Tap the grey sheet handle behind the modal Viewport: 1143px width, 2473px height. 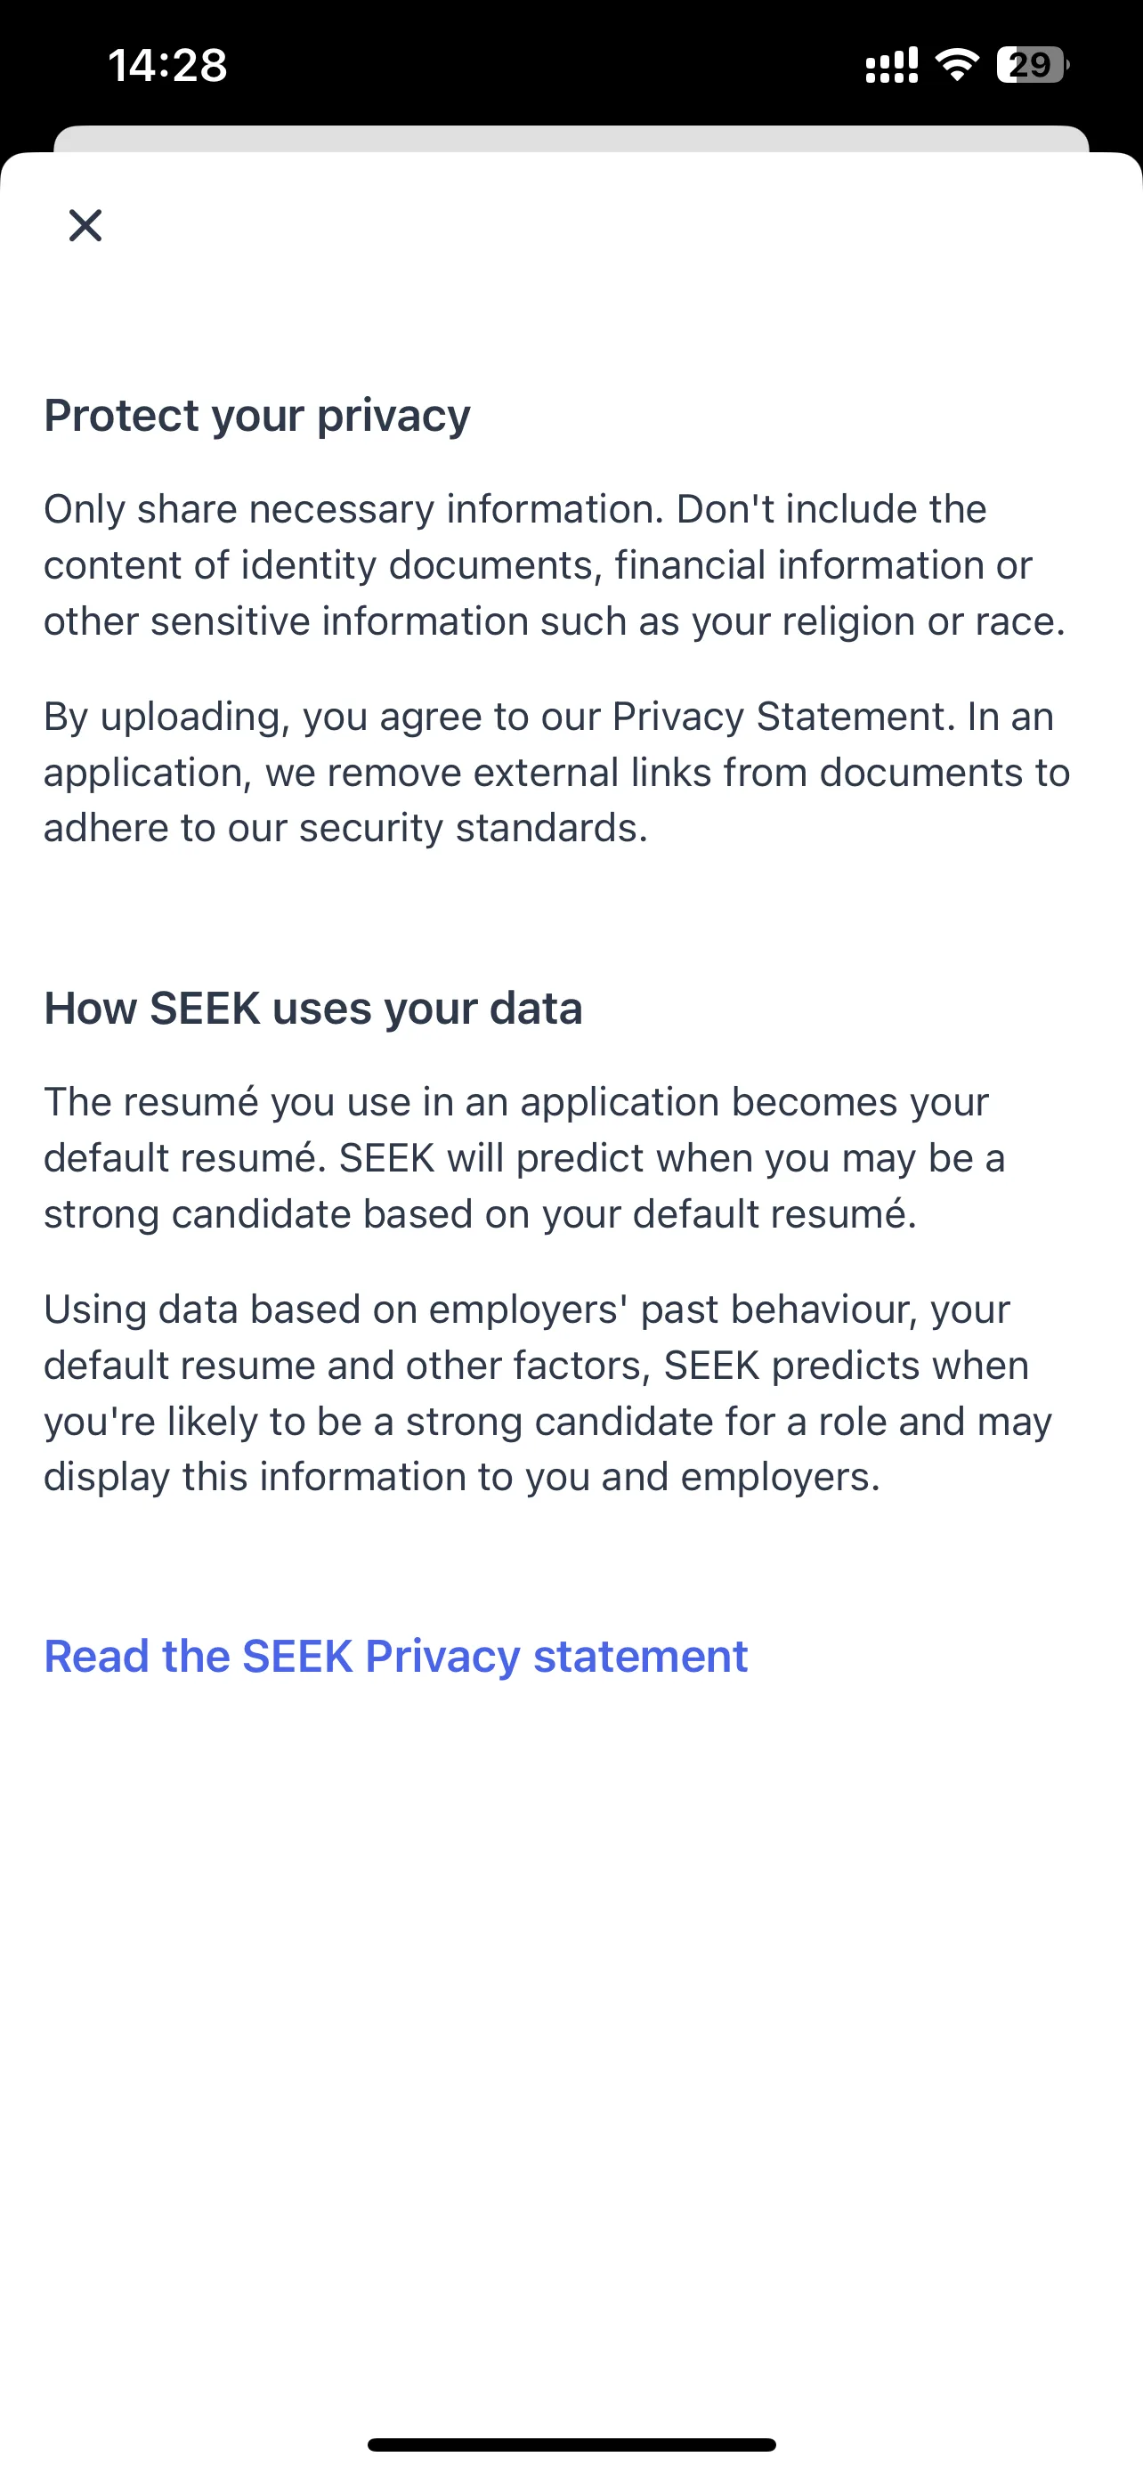pos(571,138)
